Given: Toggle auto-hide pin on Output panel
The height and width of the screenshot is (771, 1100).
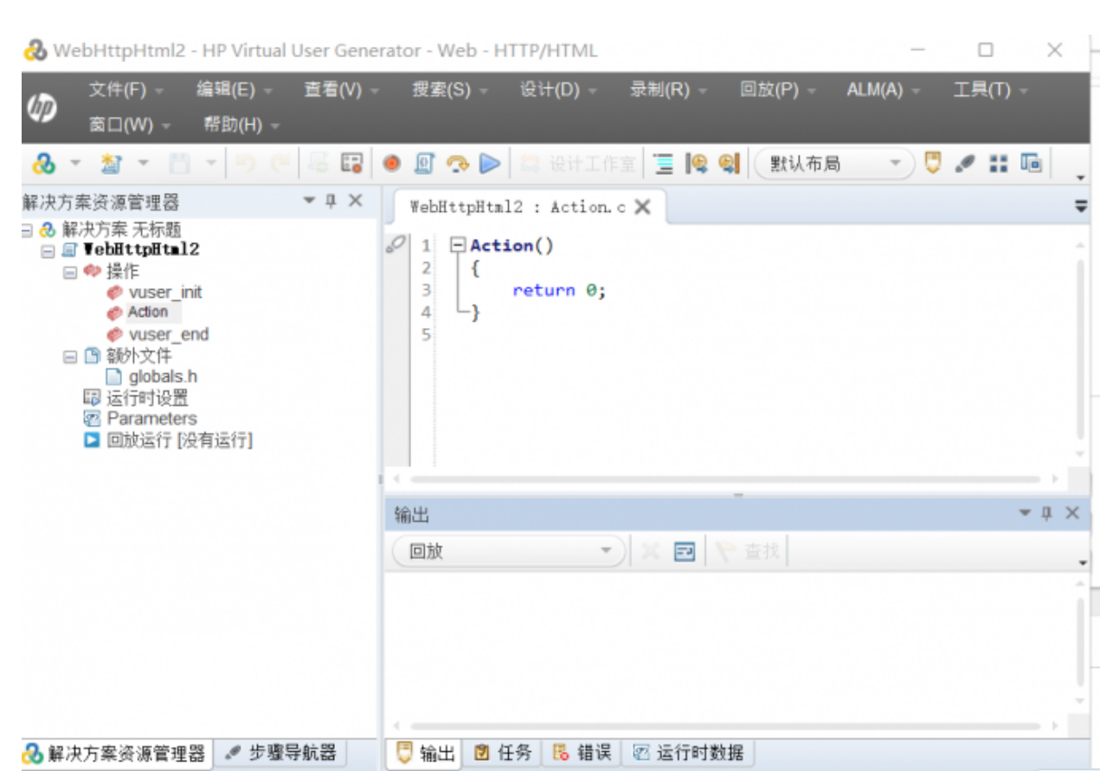Looking at the screenshot, I should click(1046, 513).
